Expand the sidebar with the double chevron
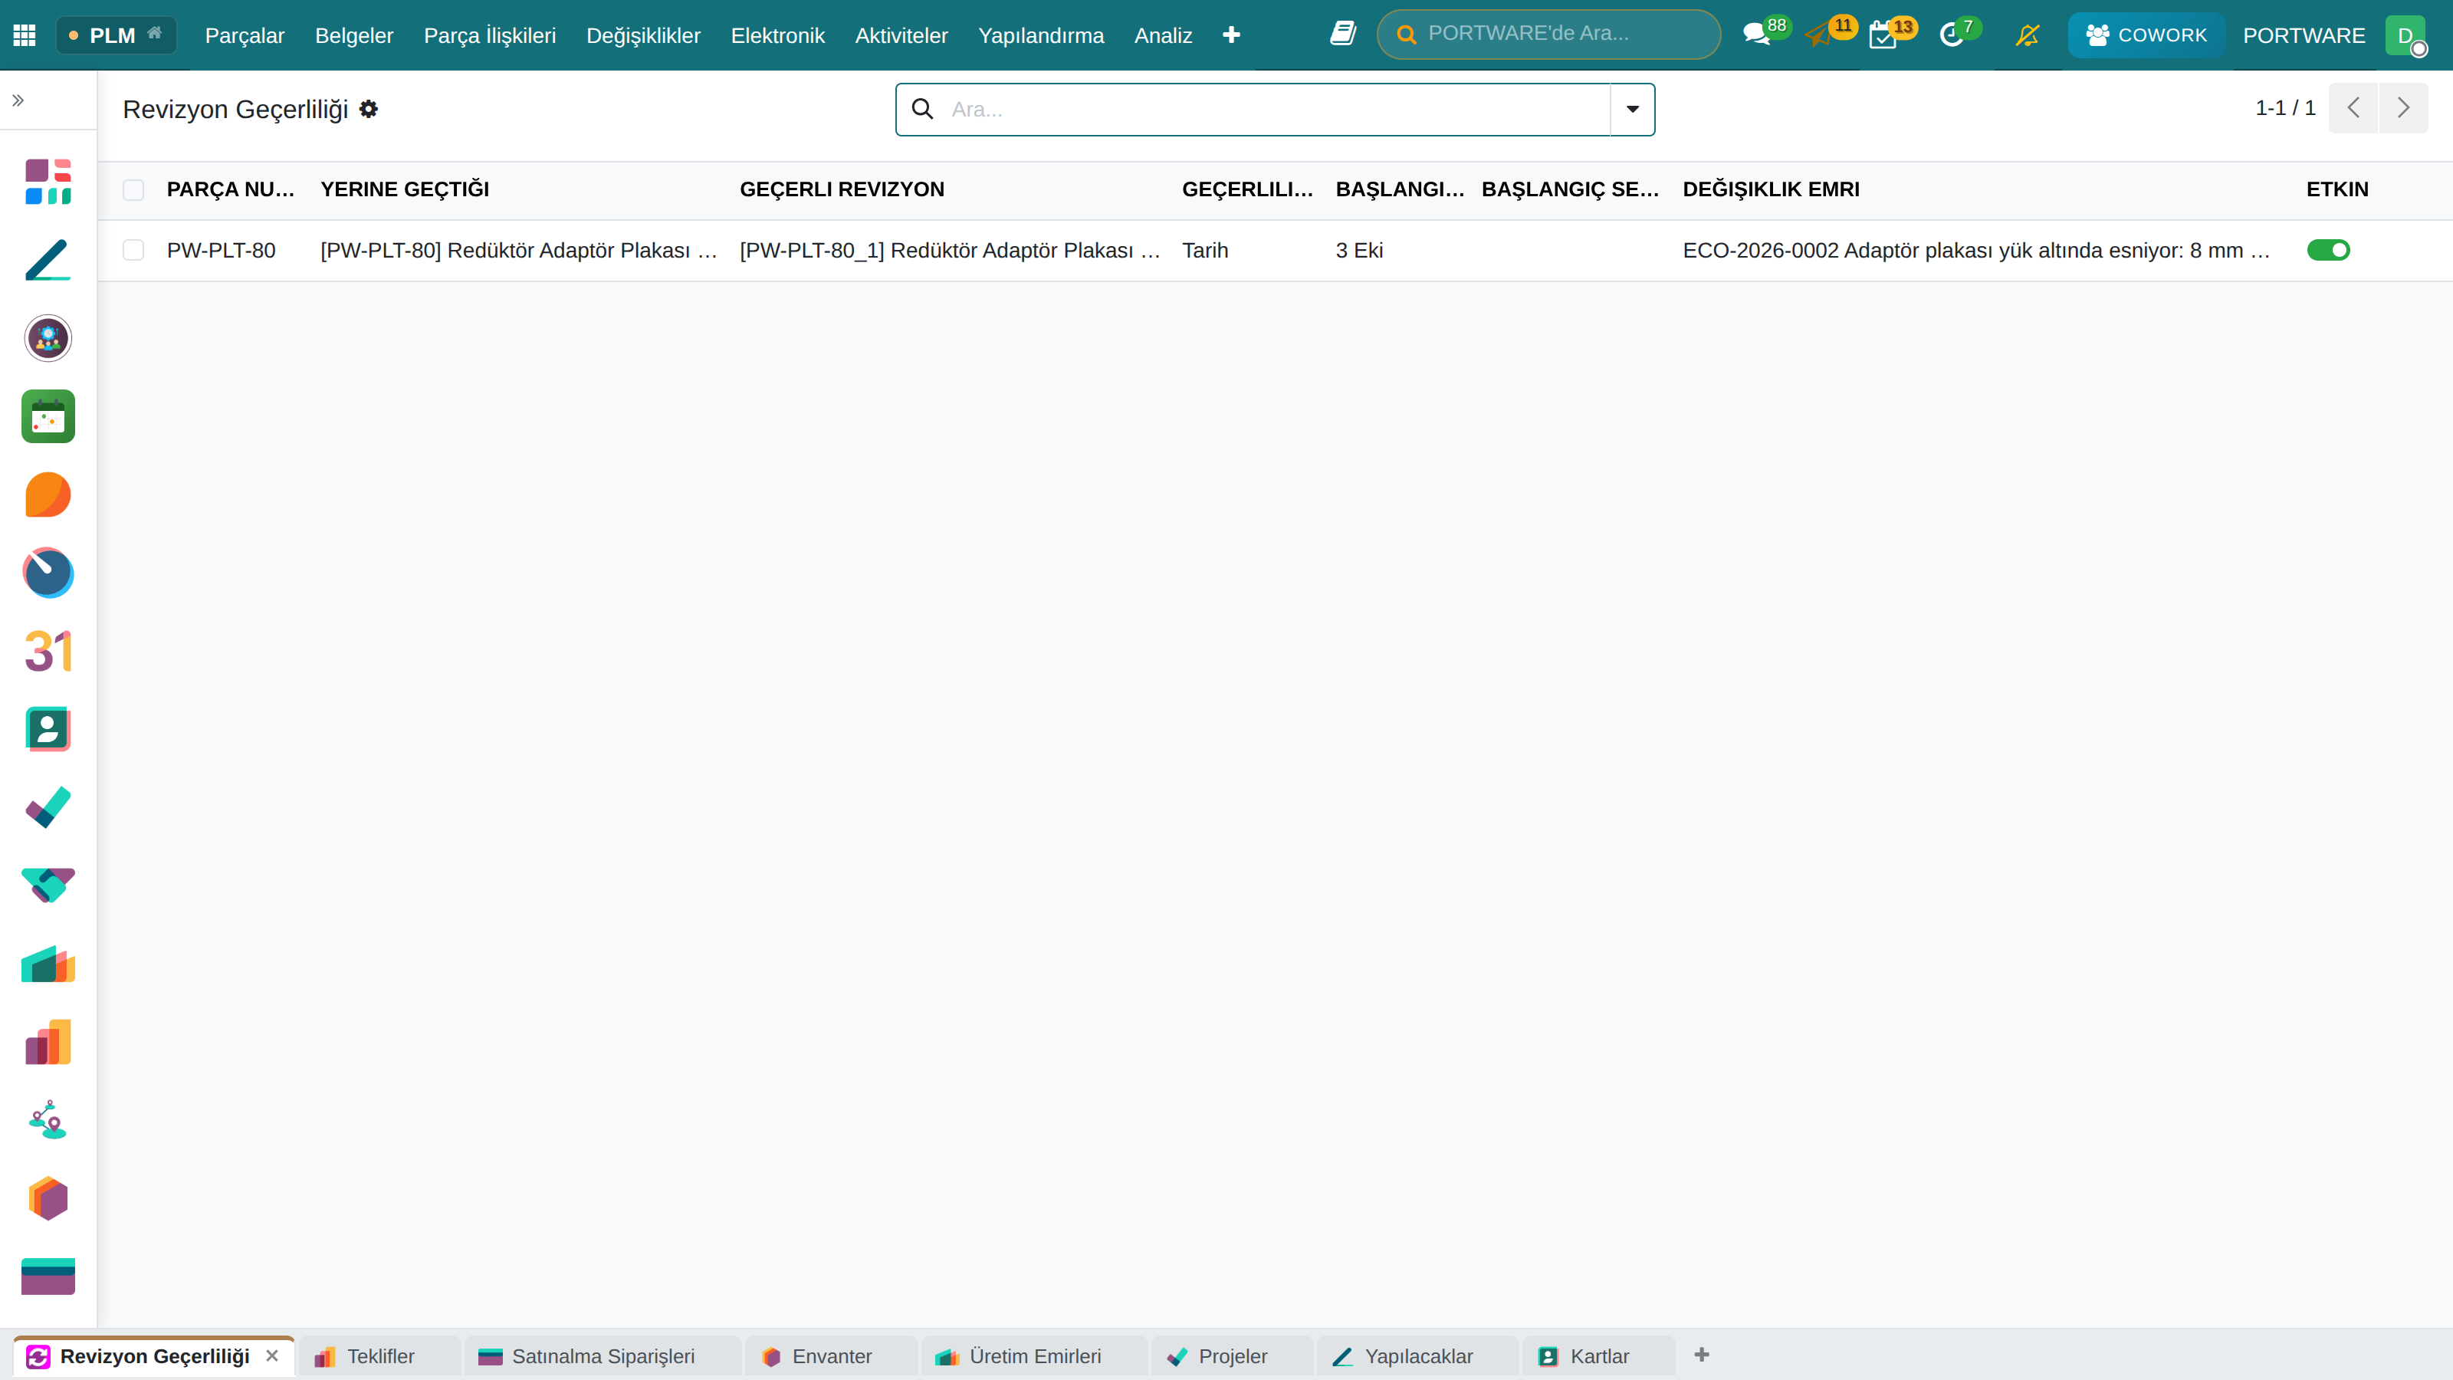Image resolution: width=2453 pixels, height=1380 pixels. pos(18,100)
